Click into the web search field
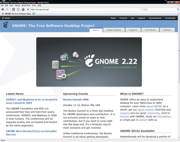180x142 pixels. [162, 9]
